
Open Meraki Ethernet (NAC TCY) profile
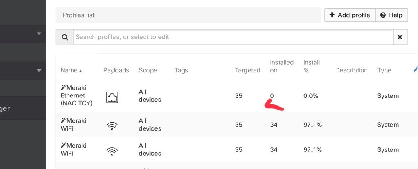tap(77, 95)
